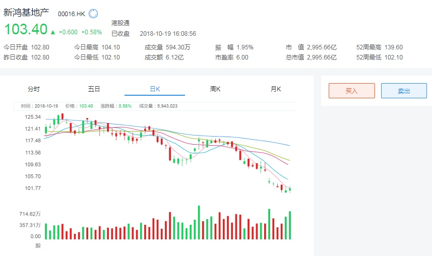Show the 月K monthly chart
This screenshot has height=256, width=432.
pyautogui.click(x=276, y=89)
